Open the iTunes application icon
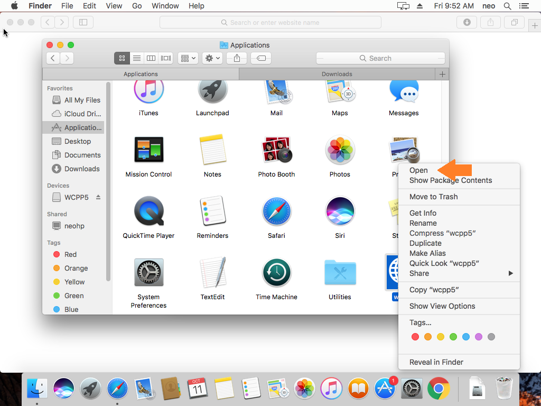 click(148, 90)
